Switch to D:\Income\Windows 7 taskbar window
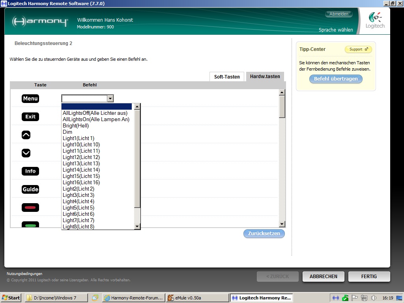 [56, 298]
